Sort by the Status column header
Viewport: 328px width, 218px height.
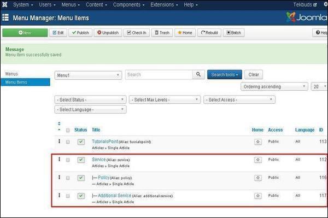tap(80, 130)
